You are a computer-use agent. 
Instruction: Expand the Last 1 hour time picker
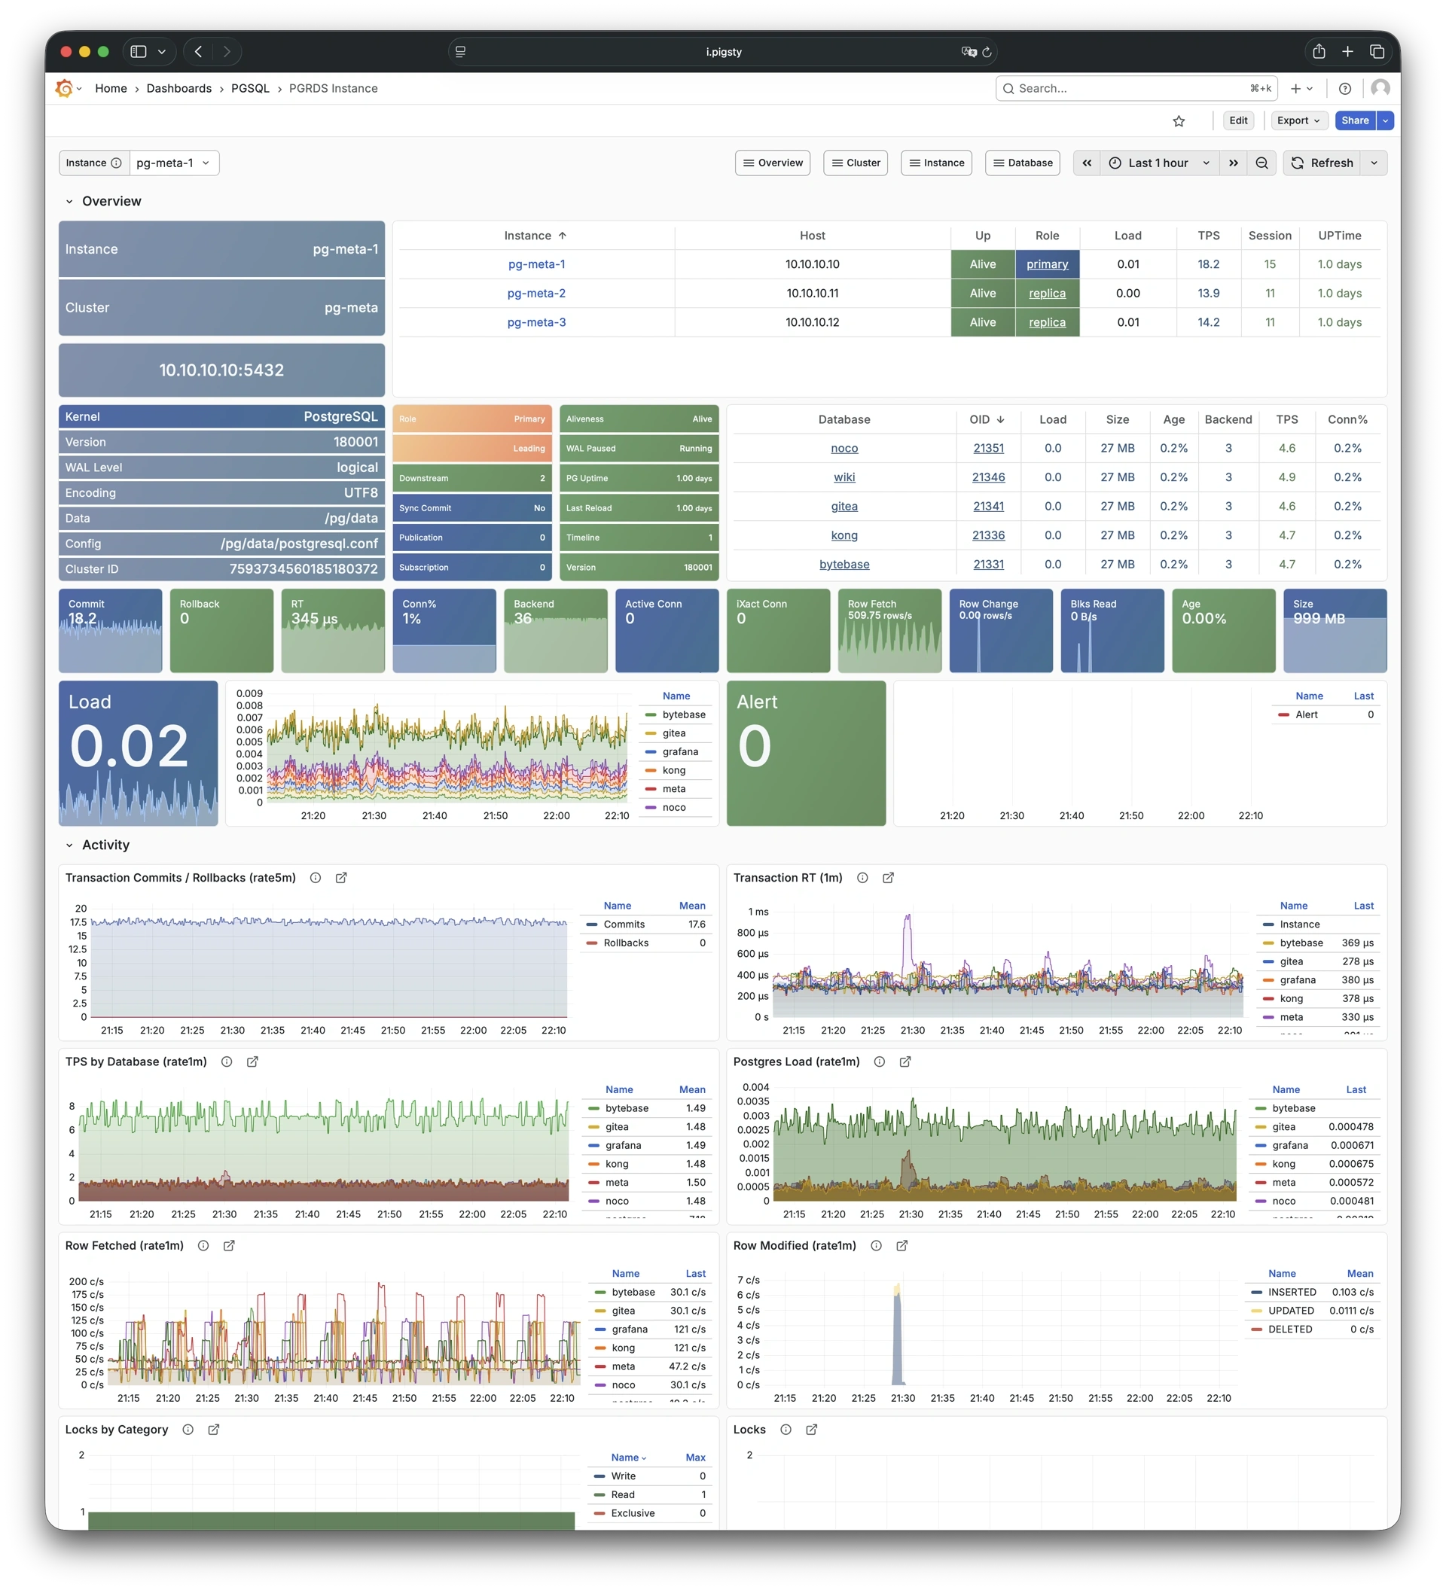(x=1158, y=163)
